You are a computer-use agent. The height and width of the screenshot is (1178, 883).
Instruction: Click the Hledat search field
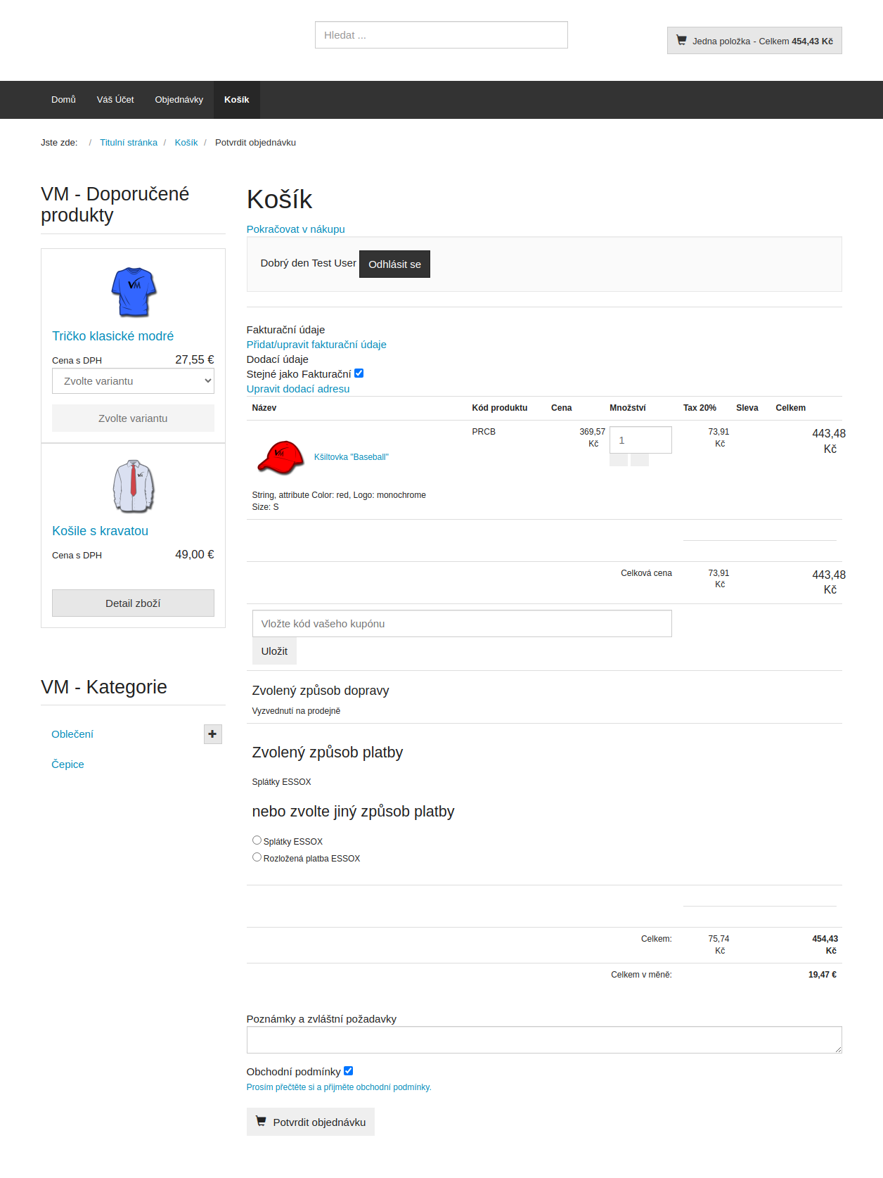pos(441,35)
